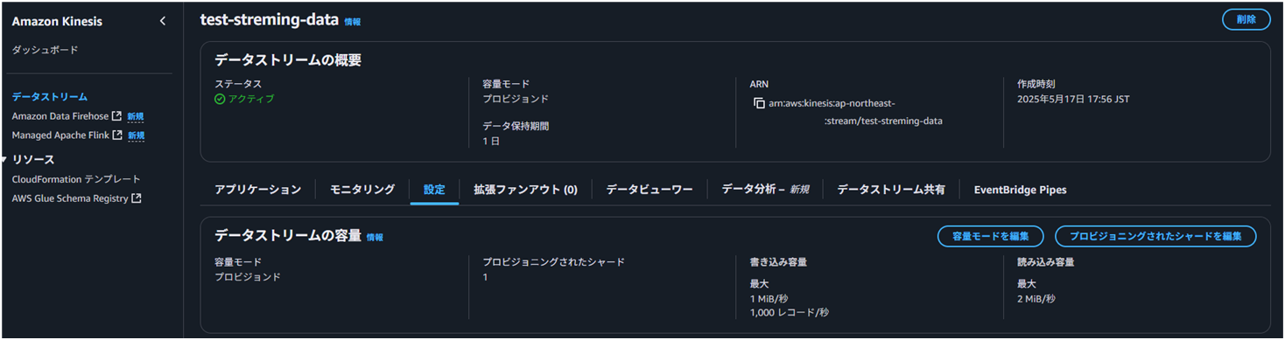Click the 削除 button
The width and height of the screenshot is (1285, 340).
(1246, 19)
